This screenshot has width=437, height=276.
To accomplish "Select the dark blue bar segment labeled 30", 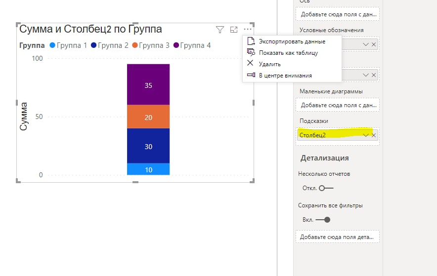I will tap(148, 146).
